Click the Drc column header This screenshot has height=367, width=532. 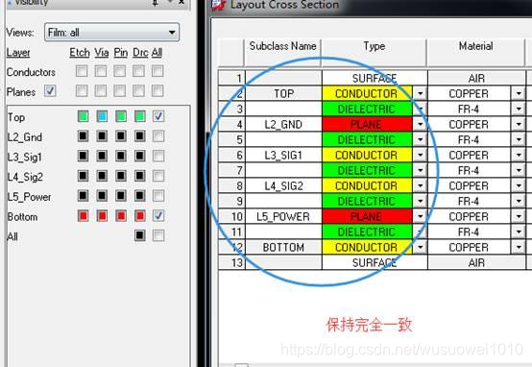140,53
